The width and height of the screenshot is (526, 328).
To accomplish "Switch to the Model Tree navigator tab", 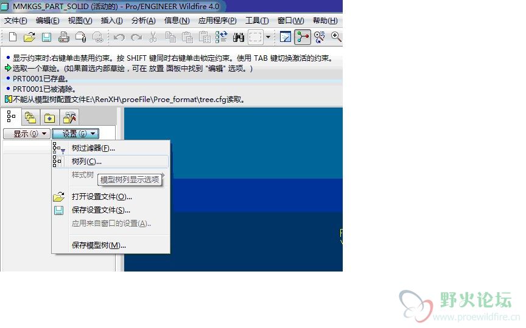I will point(11,117).
